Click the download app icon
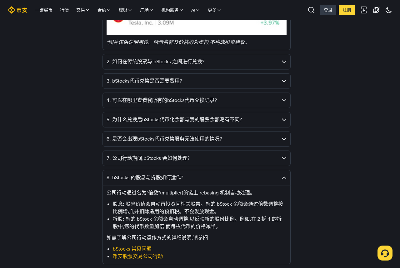Screen dimensions: 400x268 (x=364, y=10)
